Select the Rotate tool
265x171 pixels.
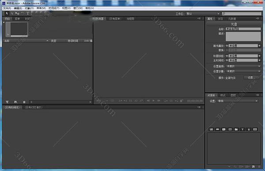23,13
